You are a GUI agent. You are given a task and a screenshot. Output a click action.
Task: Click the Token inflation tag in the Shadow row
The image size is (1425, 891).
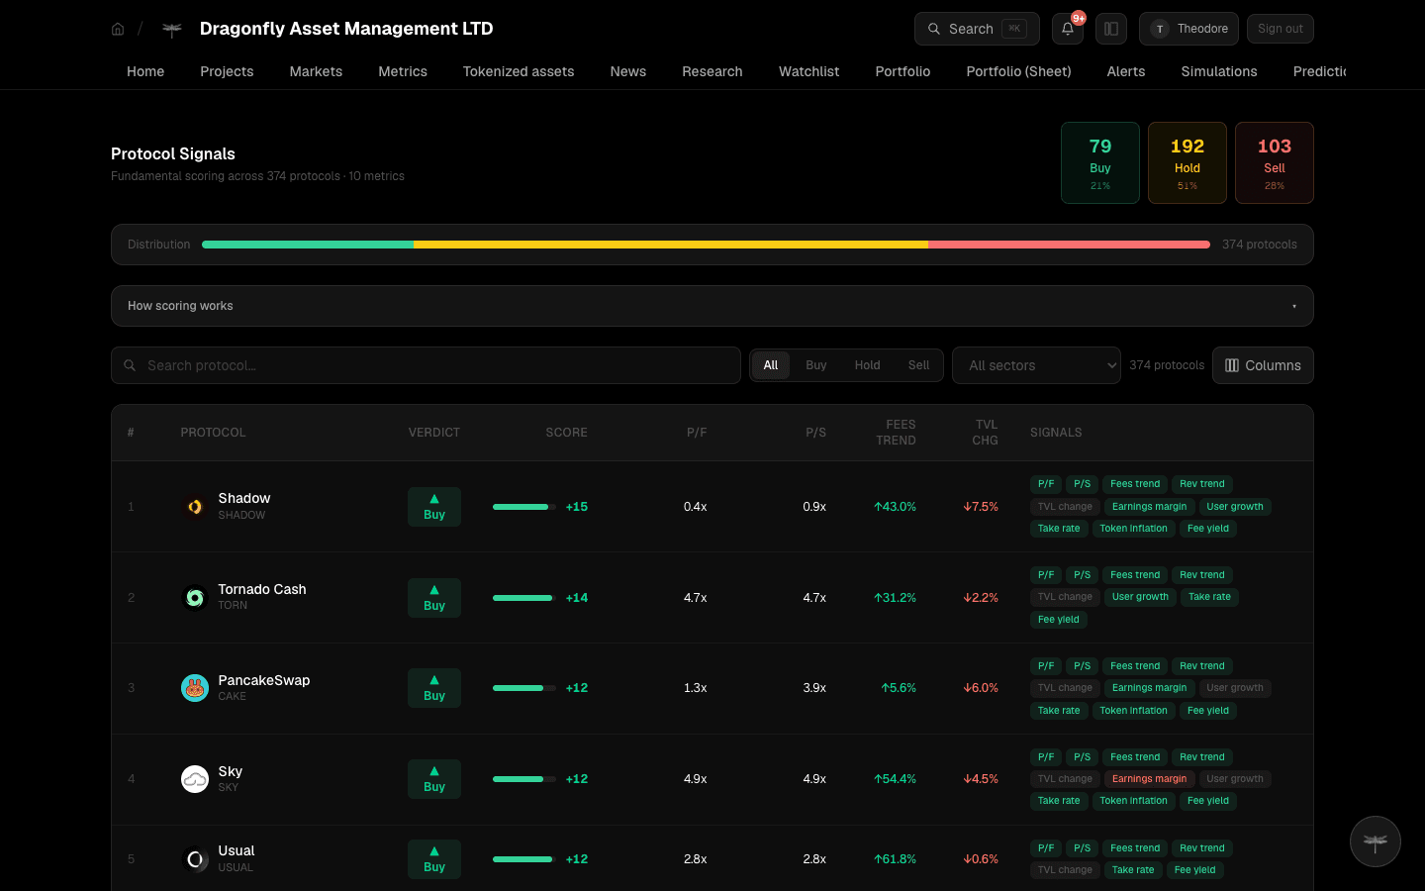point(1133,529)
